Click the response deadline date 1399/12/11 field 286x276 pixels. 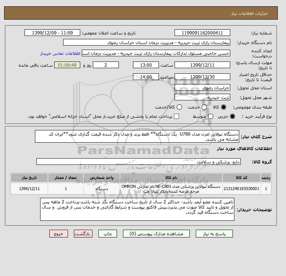(202, 65)
